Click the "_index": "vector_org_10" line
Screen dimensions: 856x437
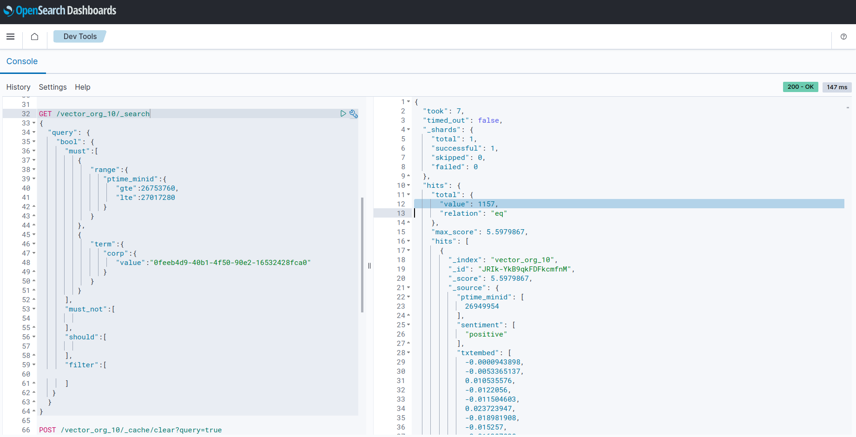pos(503,260)
